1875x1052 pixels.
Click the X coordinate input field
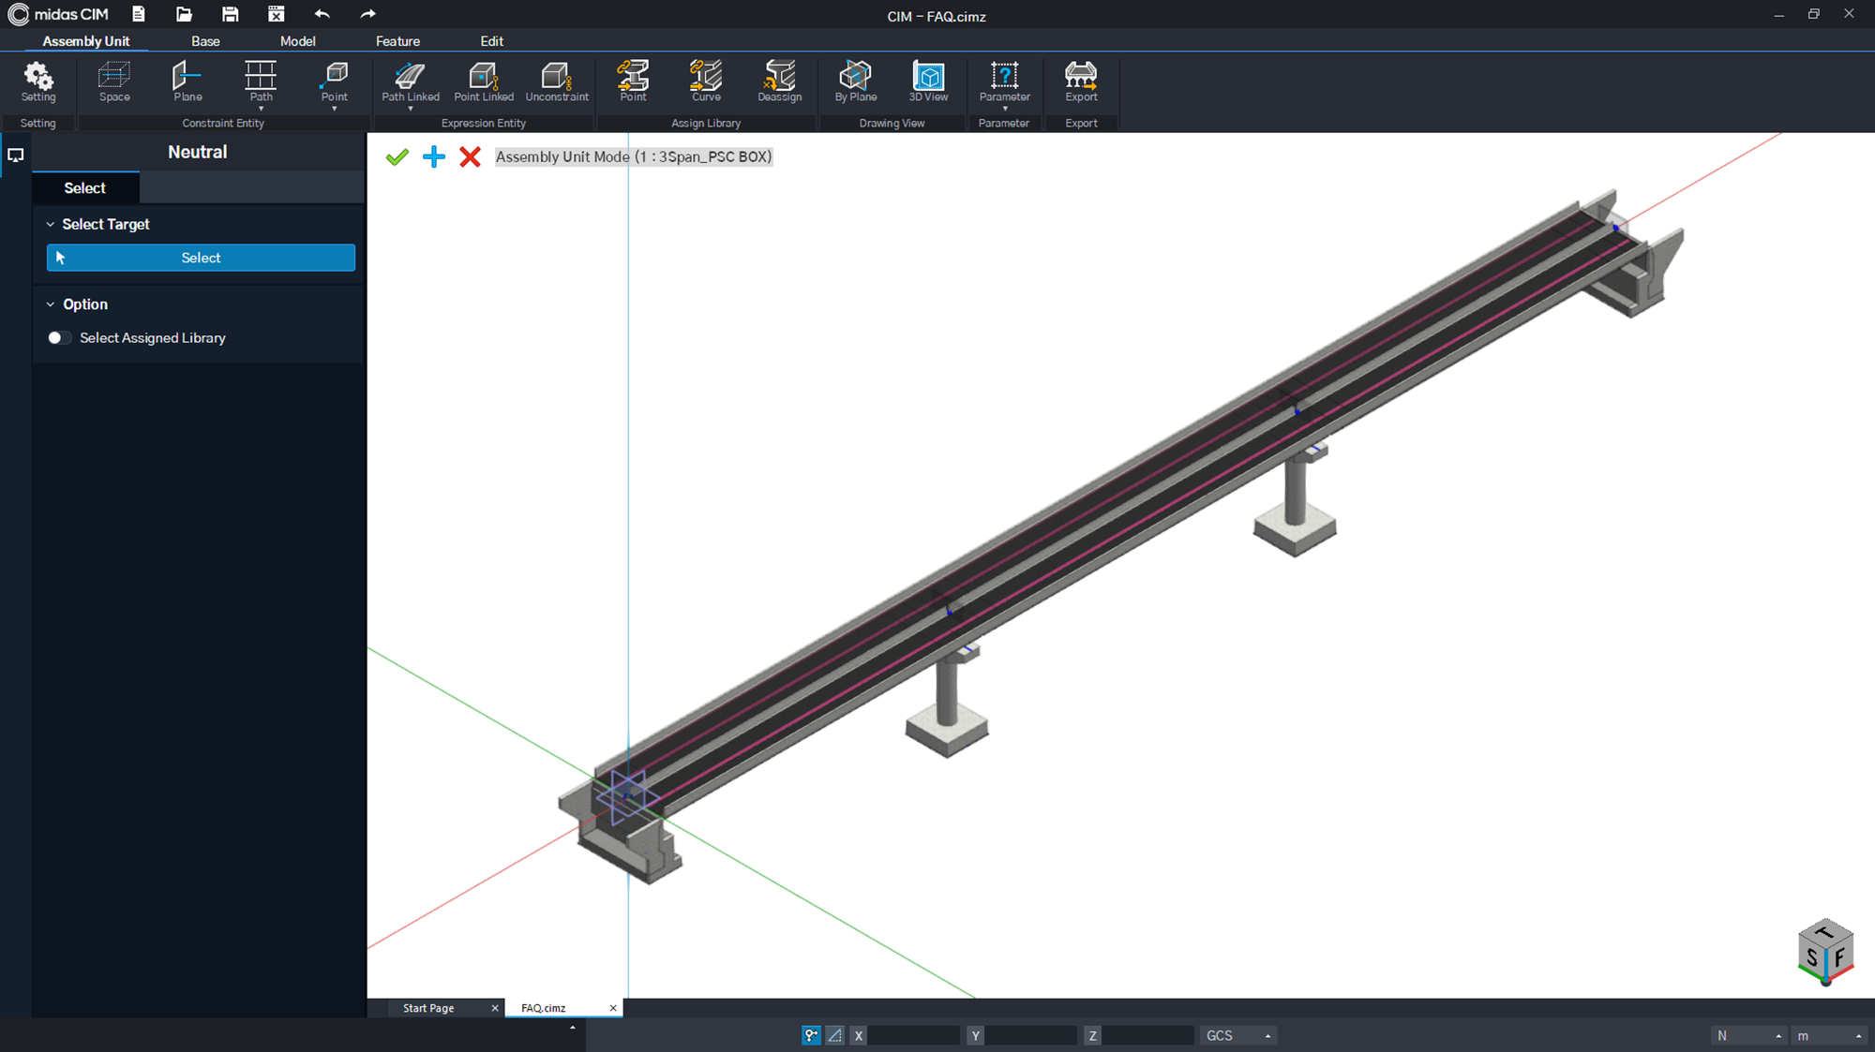(x=913, y=1035)
